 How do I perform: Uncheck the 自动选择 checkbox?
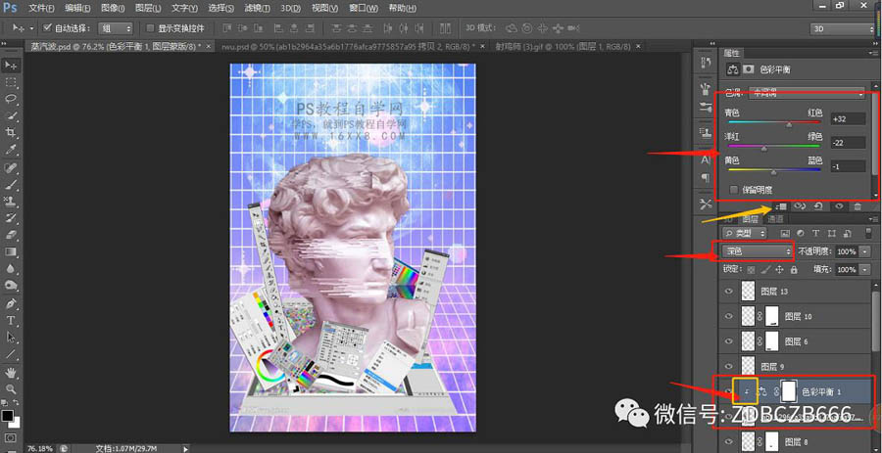(47, 27)
